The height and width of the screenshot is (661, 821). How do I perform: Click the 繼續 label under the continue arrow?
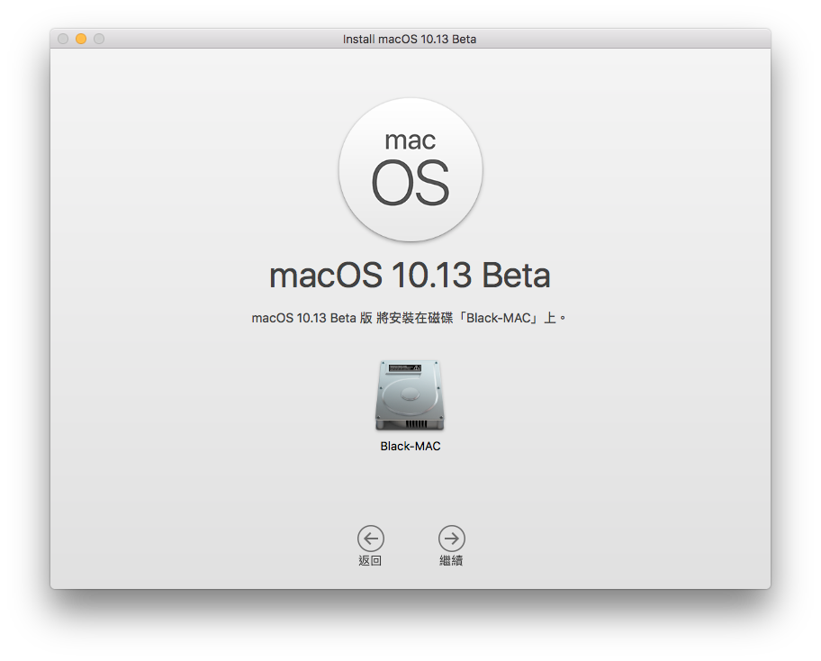pyautogui.click(x=451, y=561)
